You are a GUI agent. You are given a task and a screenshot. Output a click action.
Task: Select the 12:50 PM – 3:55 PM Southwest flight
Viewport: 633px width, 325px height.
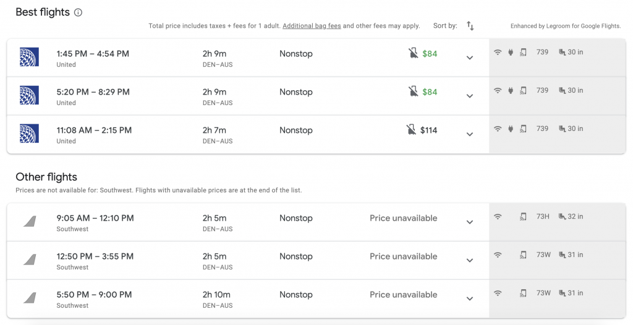[x=248, y=260]
